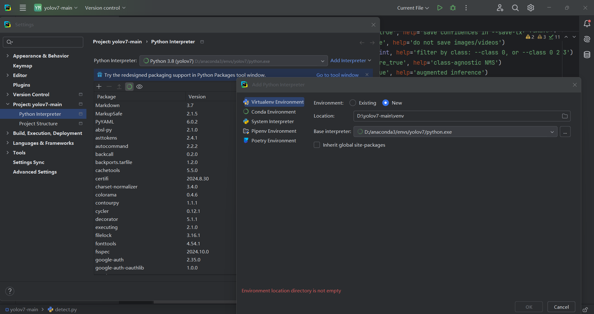This screenshot has height=314, width=594.
Task: Click the Settings help question mark
Action: click(x=10, y=291)
